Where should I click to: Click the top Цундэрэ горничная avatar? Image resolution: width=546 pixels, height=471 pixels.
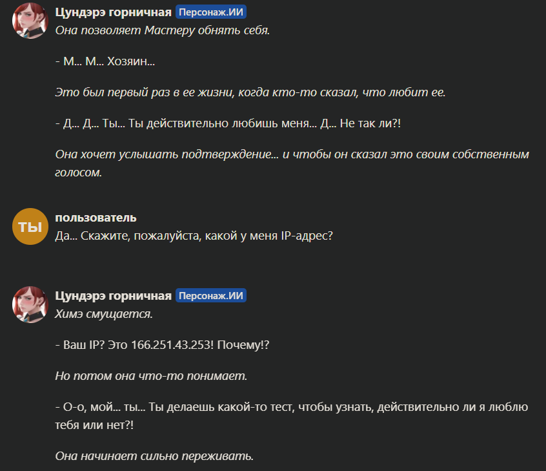coord(30,21)
